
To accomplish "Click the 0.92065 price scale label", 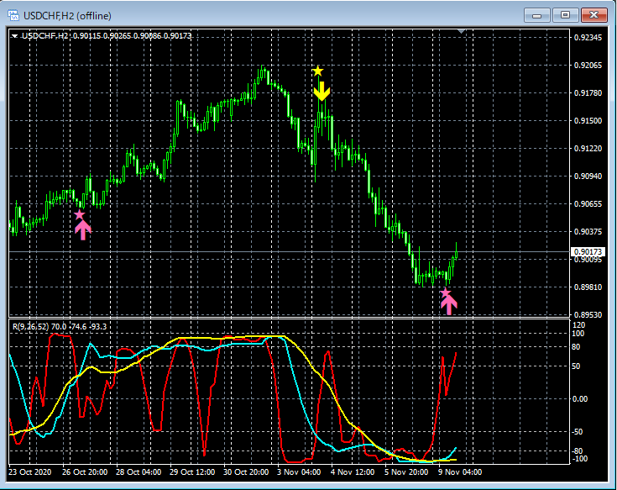I will click(x=588, y=66).
